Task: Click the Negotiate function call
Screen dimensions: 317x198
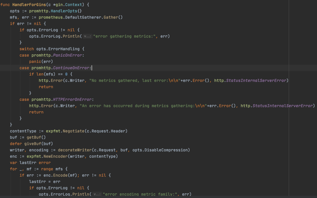Action: 73,131
